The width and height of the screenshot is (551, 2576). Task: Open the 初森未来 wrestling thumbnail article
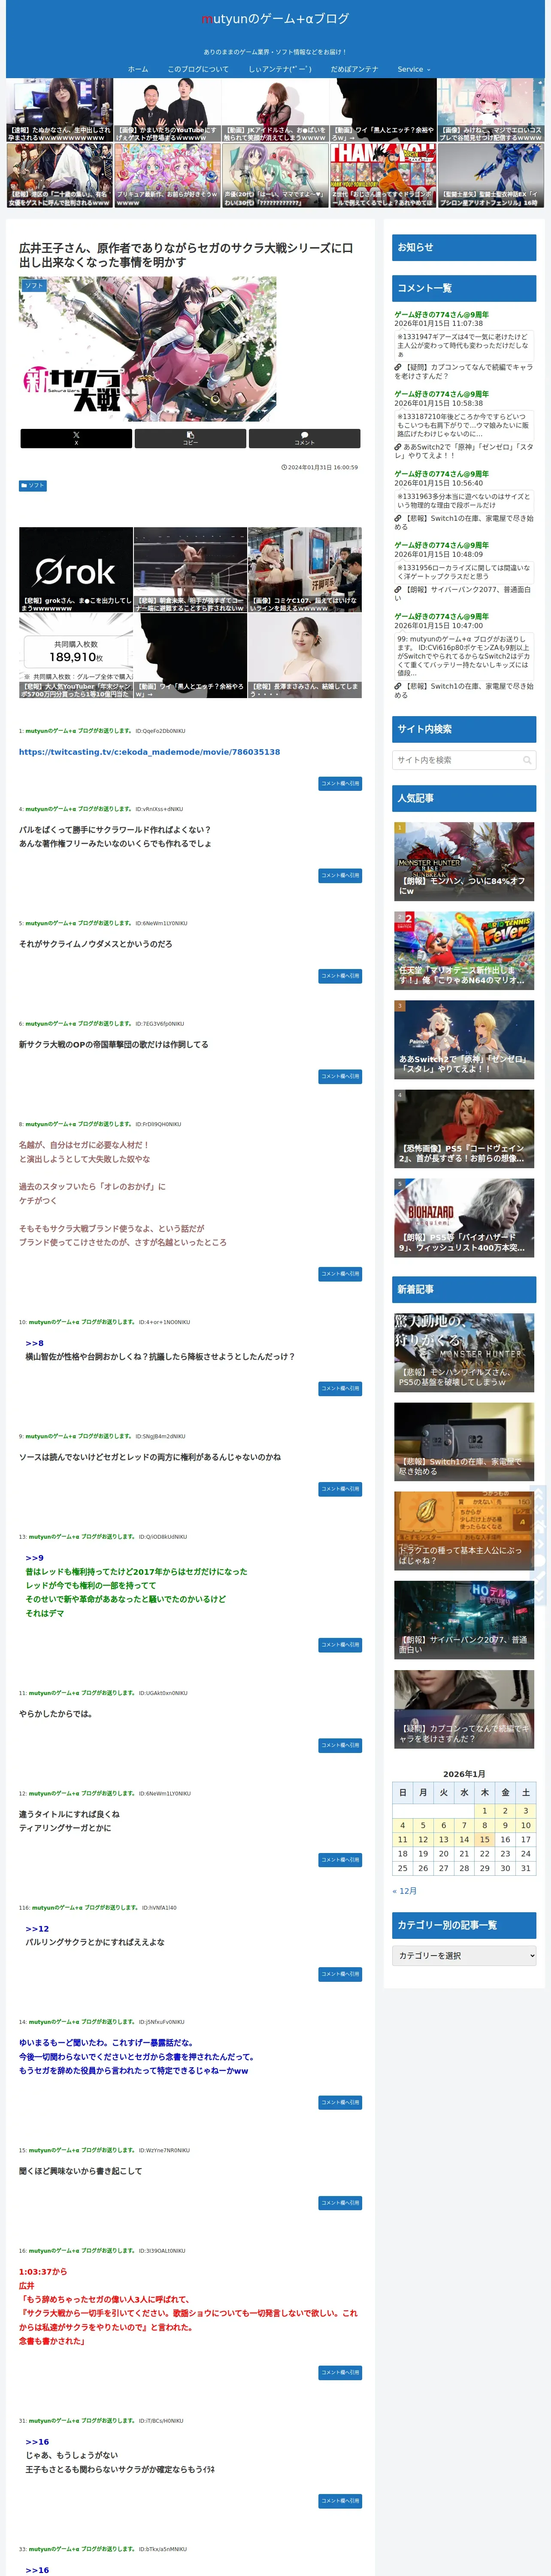point(190,570)
